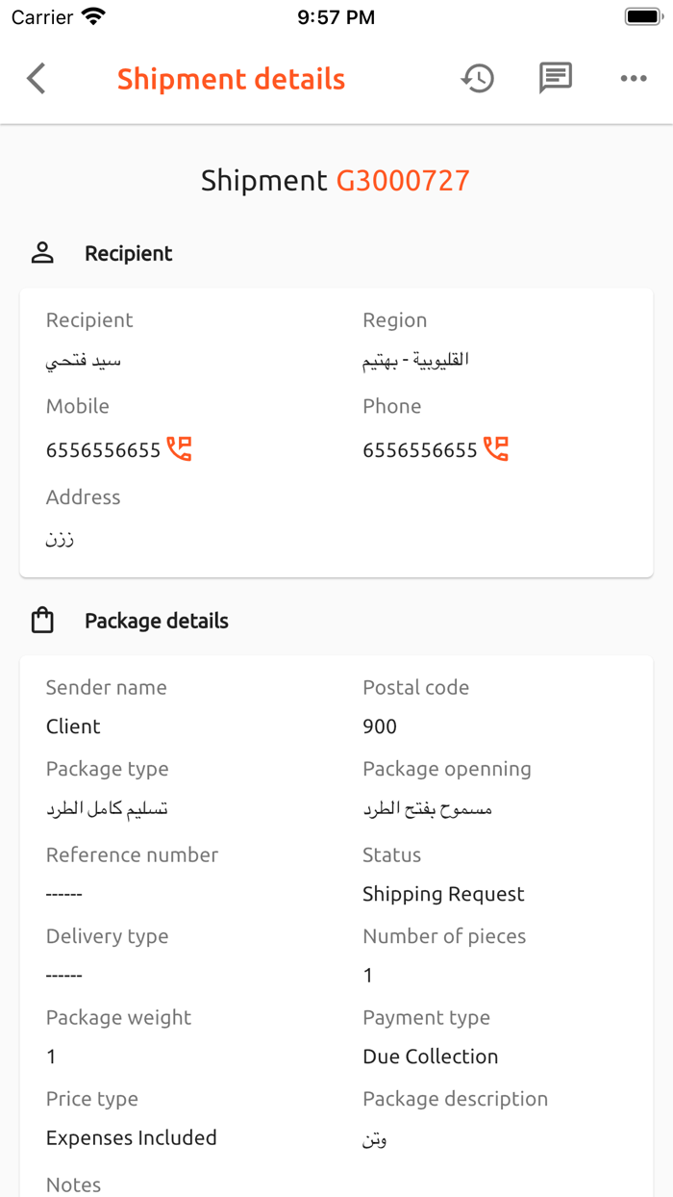Tap the back arrow icon
Screen dimensions: 673x1197
tap(37, 79)
